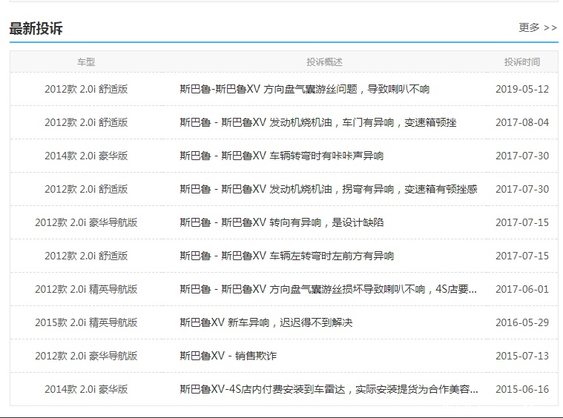The width and height of the screenshot is (563, 418).
Task: Open complaint 新车异响,迟迟得不到解决
Action: tap(266, 322)
